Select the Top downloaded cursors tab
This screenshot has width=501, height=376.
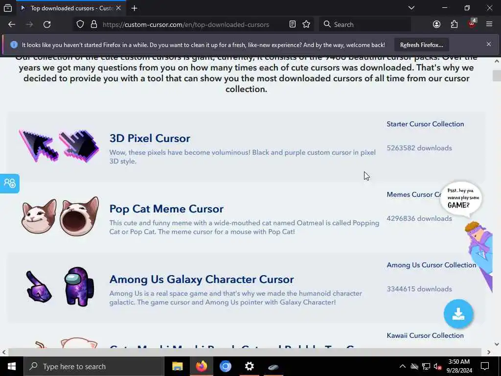click(71, 8)
